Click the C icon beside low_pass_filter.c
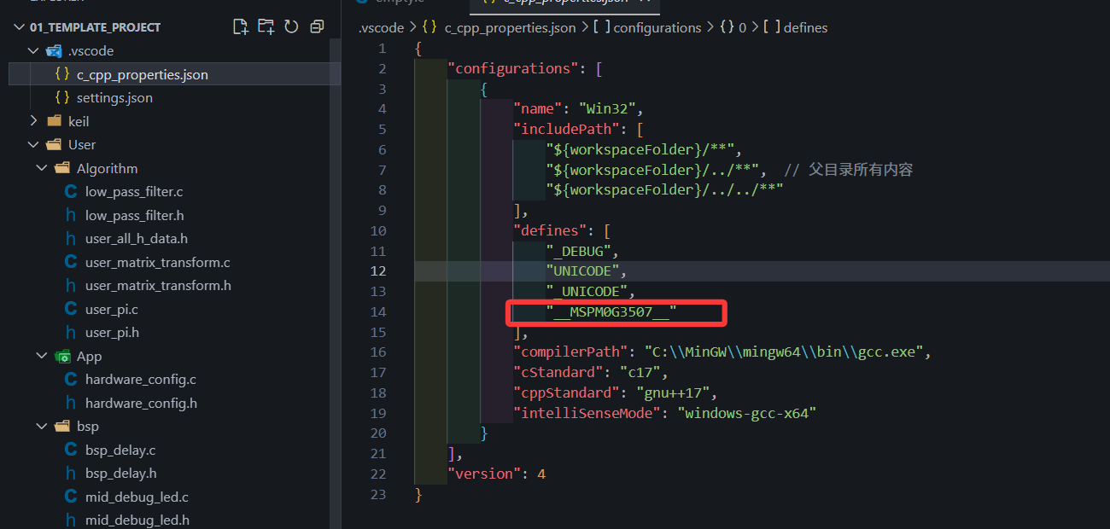The width and height of the screenshot is (1110, 529). click(x=70, y=191)
